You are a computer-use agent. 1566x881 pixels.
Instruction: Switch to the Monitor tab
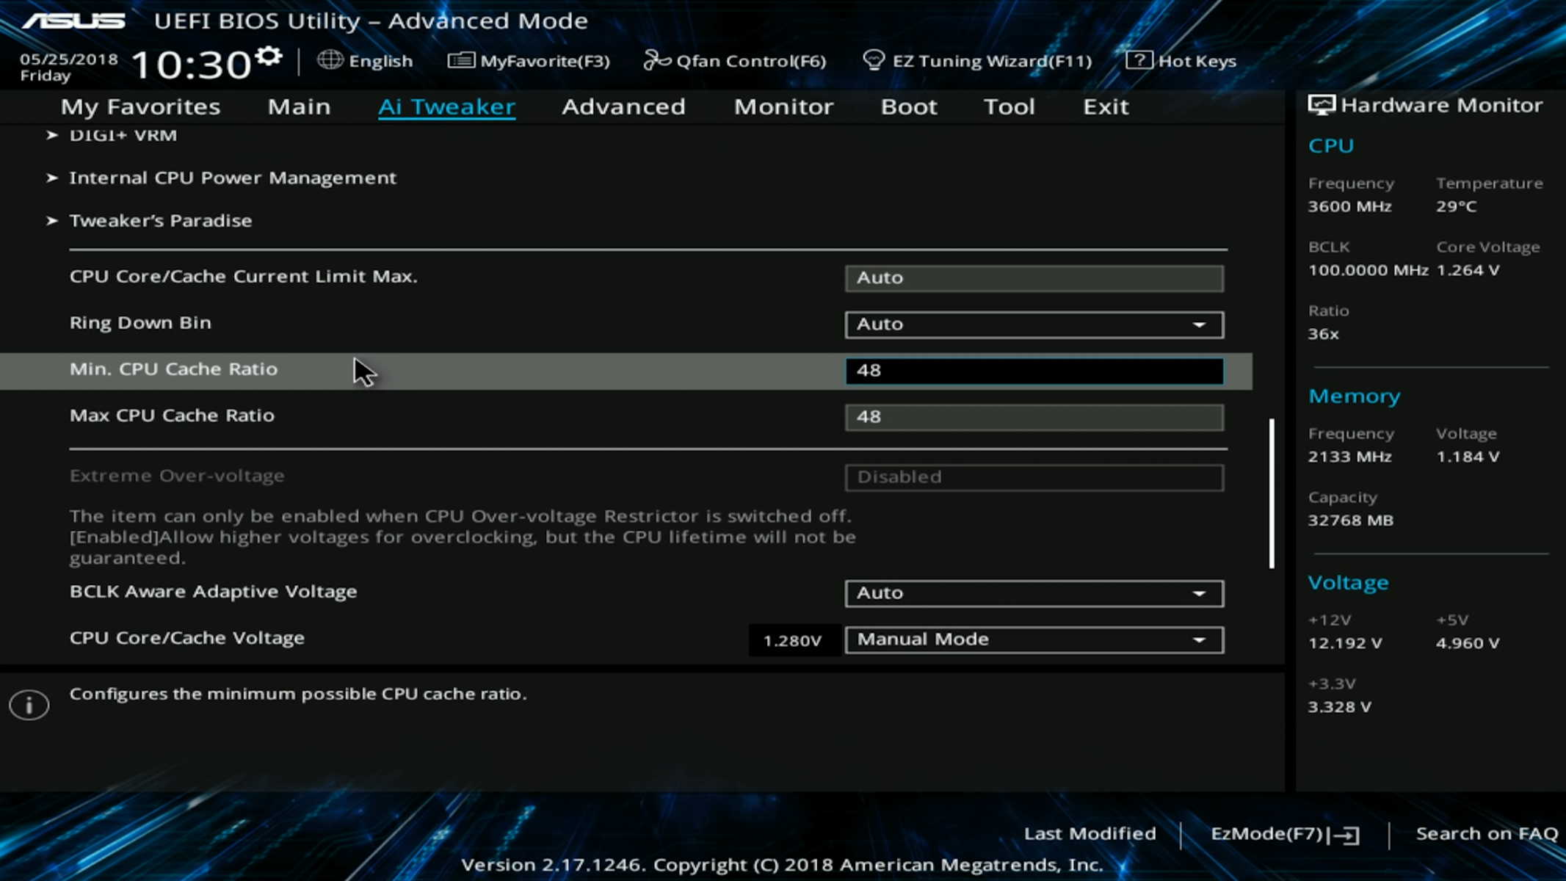[783, 107]
